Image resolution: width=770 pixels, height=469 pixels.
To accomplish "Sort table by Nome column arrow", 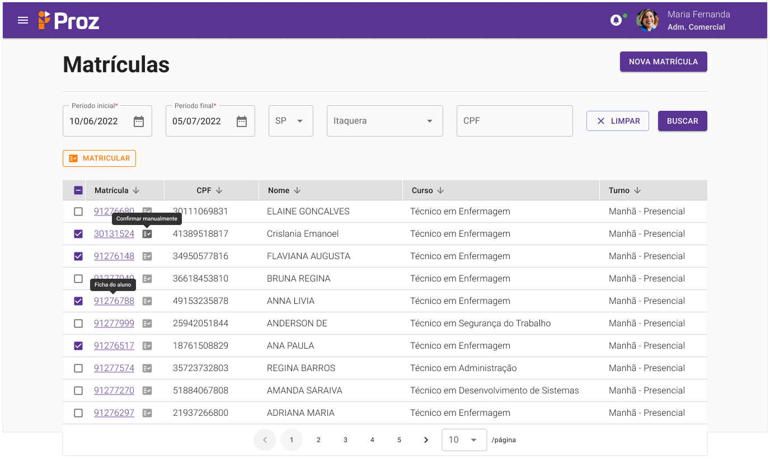I will coord(297,190).
